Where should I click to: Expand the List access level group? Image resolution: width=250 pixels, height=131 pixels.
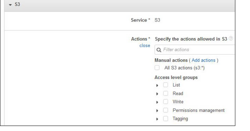click(157, 85)
